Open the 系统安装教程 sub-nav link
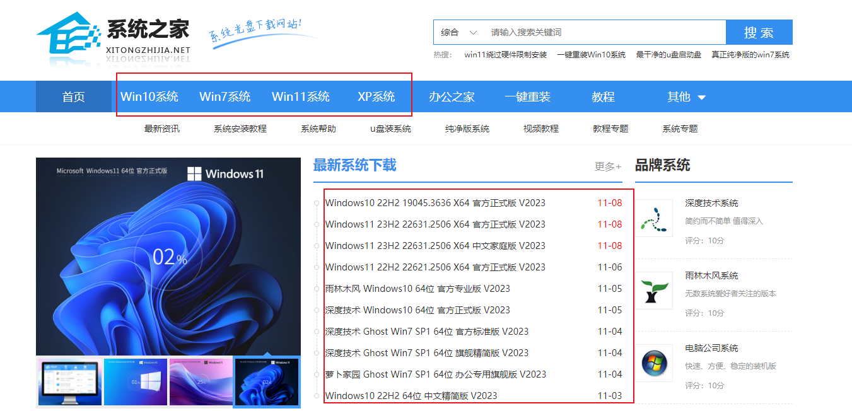The width and height of the screenshot is (852, 411). click(x=240, y=129)
